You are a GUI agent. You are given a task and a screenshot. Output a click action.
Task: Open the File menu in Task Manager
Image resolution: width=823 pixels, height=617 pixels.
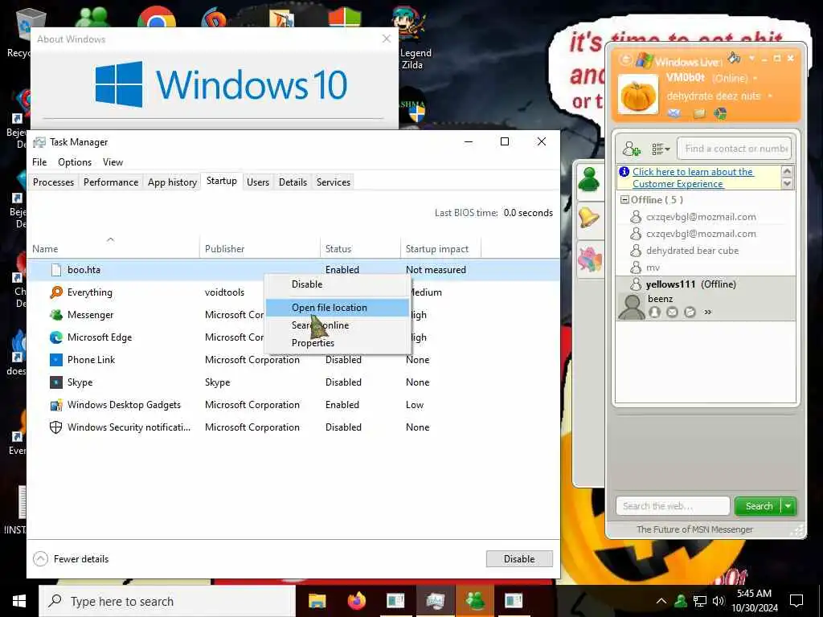coord(39,162)
